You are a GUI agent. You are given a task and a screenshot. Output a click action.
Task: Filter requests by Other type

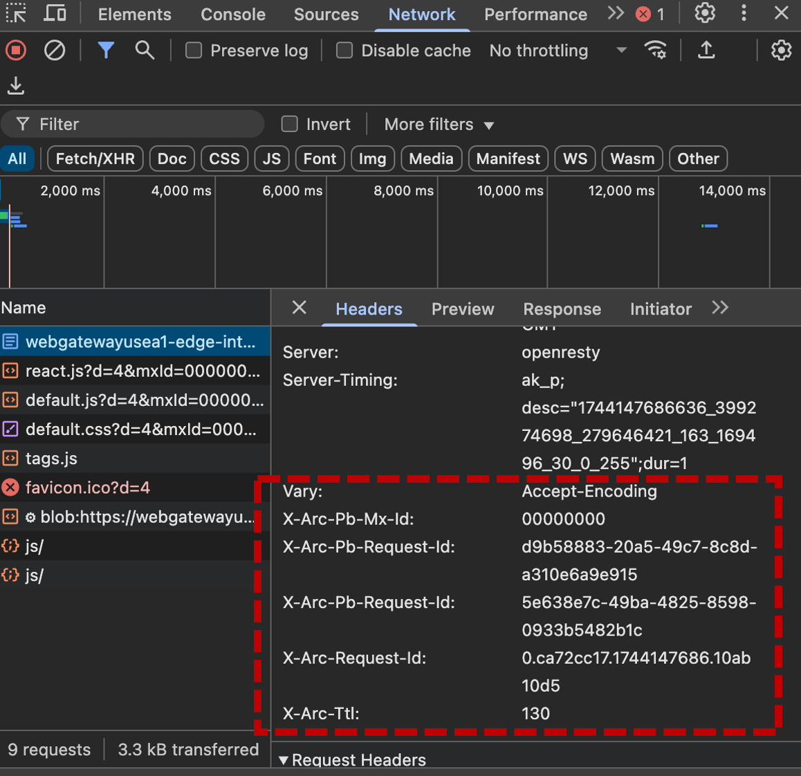point(699,158)
